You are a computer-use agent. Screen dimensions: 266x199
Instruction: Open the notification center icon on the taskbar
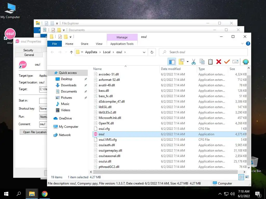(x=258, y=194)
